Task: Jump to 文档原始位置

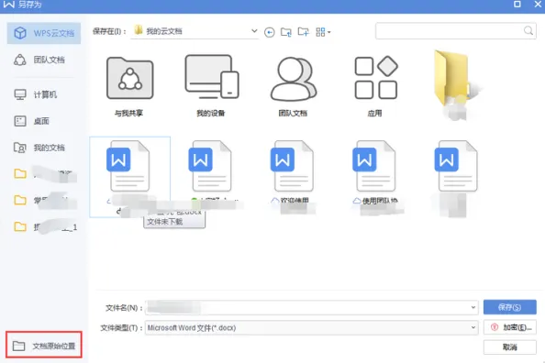Action: point(44,346)
